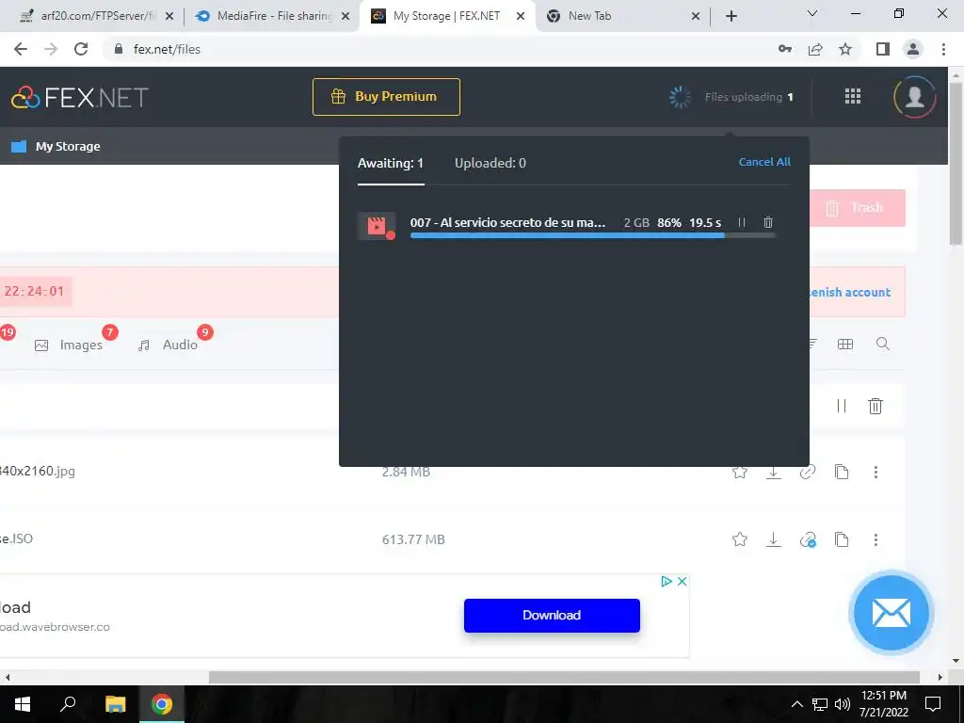Screen dimensions: 964x723
Task: Open file search magnifier
Action: pyautogui.click(x=883, y=344)
